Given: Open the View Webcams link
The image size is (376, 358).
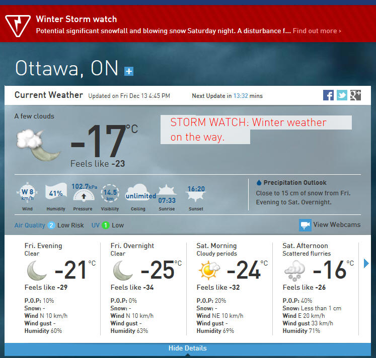Looking at the screenshot, I should tap(336, 225).
